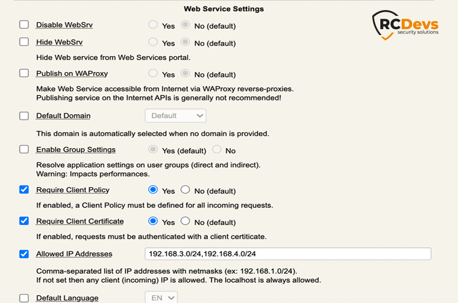Select No for Require Client Policy
Screen dimensions: 458x303
point(185,190)
